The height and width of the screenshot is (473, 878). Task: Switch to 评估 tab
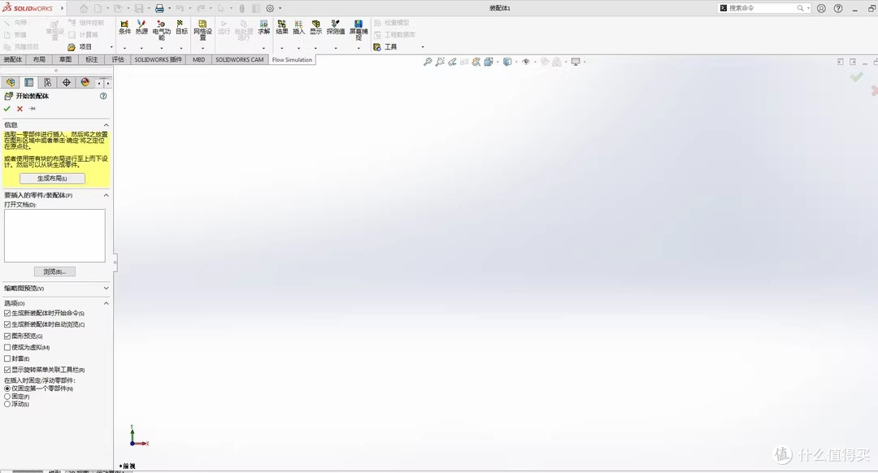[118, 59]
